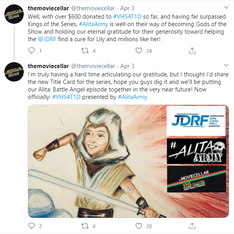
Task: Reply to the Title Card tweet
Action: tap(32, 226)
